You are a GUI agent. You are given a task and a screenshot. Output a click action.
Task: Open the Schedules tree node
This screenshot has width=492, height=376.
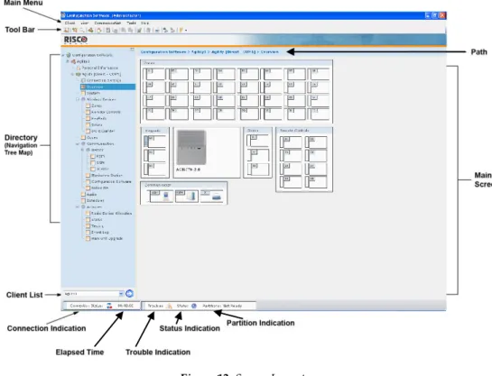95,200
